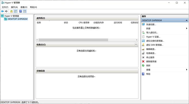Click the Hyper-V title bar app icon
The height and width of the screenshot is (104, 189).
click(3, 2)
